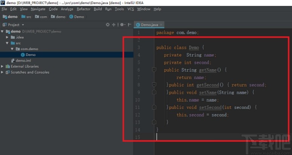Screen dimensions: 292x155
Task: Toggle fold marker at line 9
Action: (x=154, y=92)
